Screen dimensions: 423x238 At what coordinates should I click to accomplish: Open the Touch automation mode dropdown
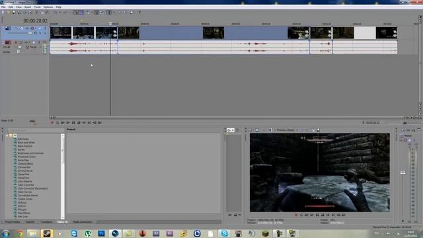40,47
